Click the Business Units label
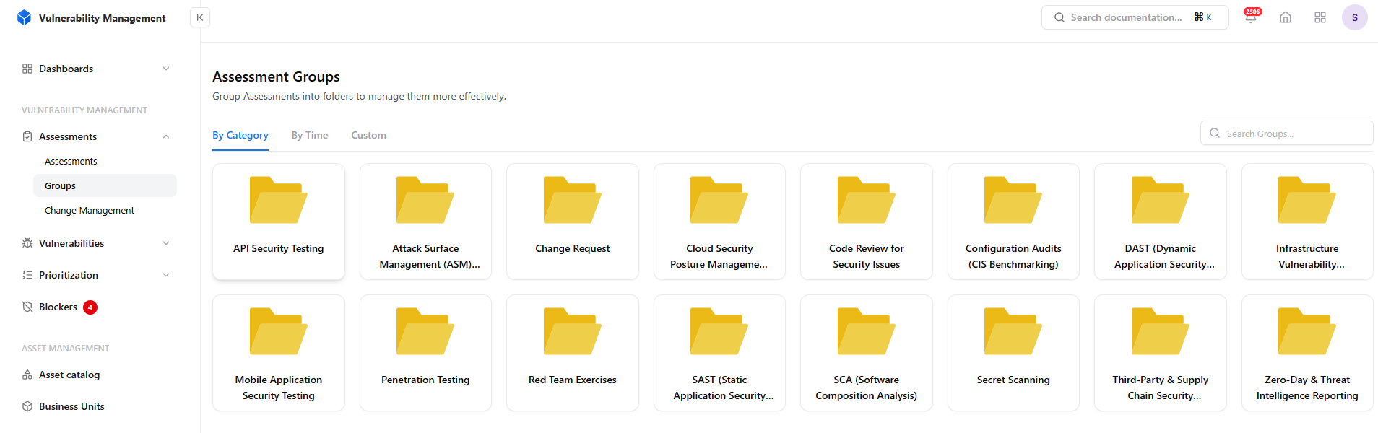Image resolution: width=1378 pixels, height=433 pixels. (71, 406)
